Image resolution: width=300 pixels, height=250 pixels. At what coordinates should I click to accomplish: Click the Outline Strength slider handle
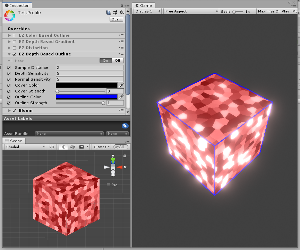click(103, 103)
